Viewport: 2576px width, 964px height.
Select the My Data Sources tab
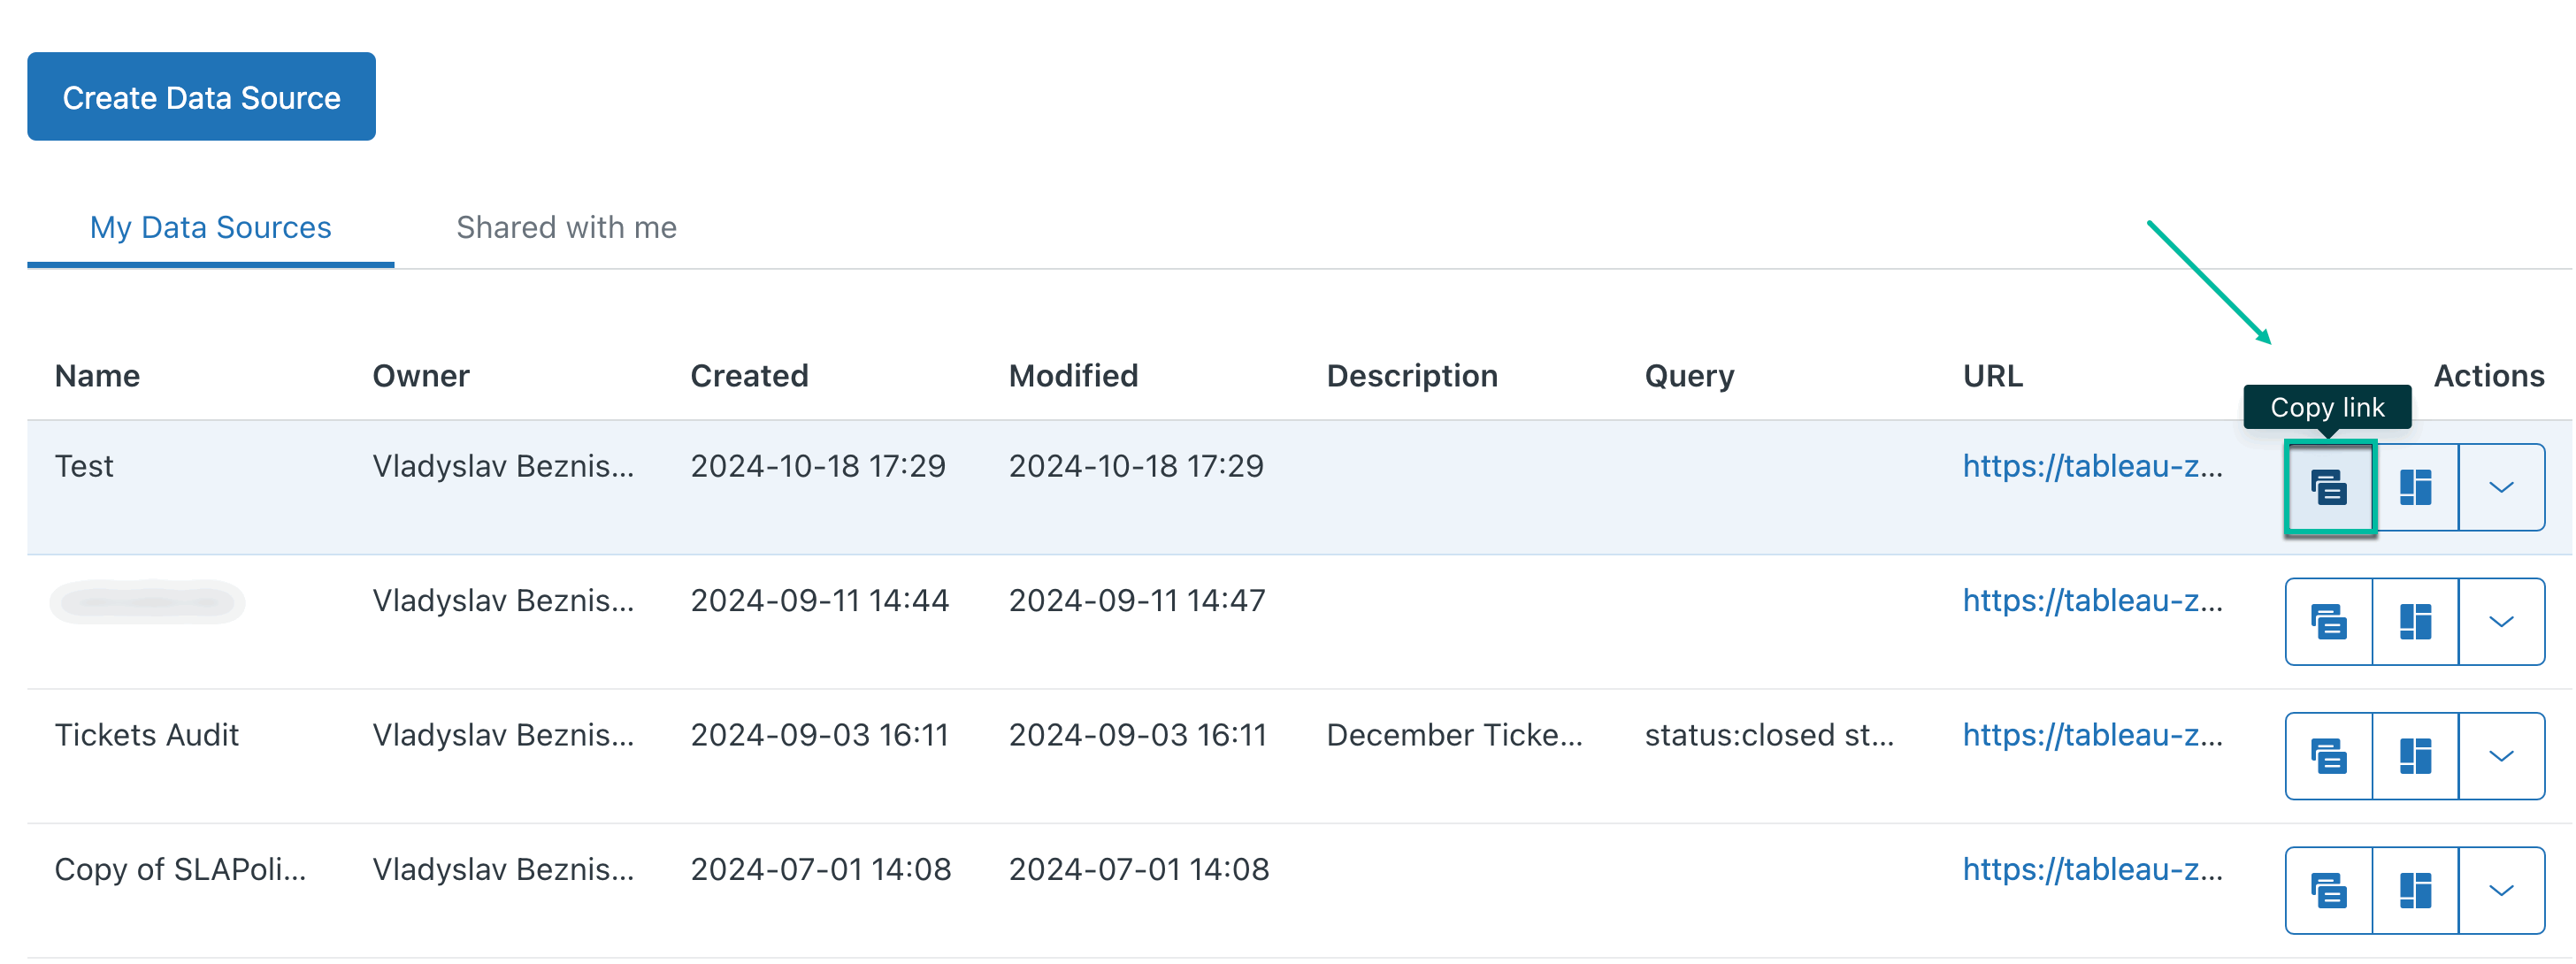(x=210, y=227)
